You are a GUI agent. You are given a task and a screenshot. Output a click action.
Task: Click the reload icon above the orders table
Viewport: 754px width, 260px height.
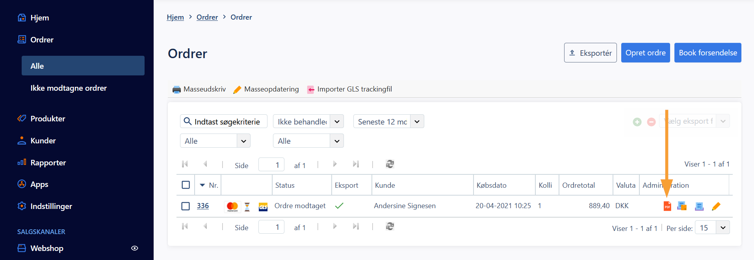point(390,164)
